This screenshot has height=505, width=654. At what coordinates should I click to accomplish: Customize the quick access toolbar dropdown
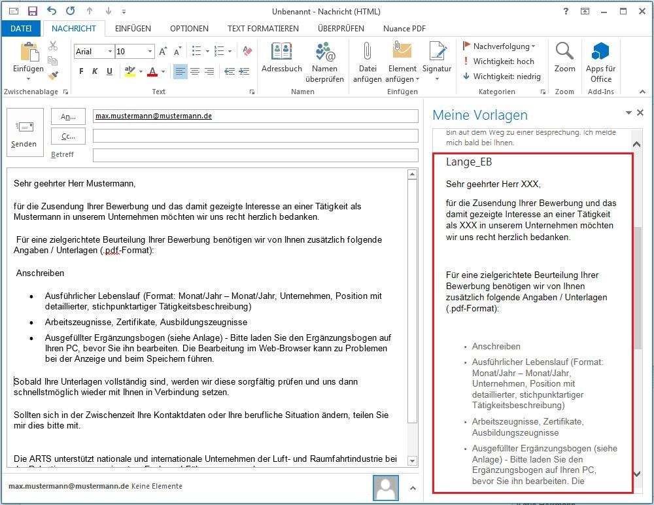tap(124, 12)
